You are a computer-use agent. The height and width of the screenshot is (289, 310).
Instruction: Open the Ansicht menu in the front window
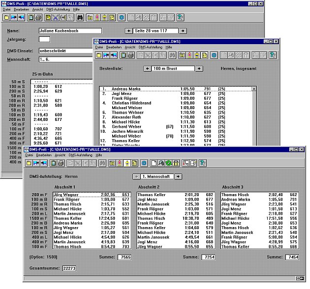[60, 155]
